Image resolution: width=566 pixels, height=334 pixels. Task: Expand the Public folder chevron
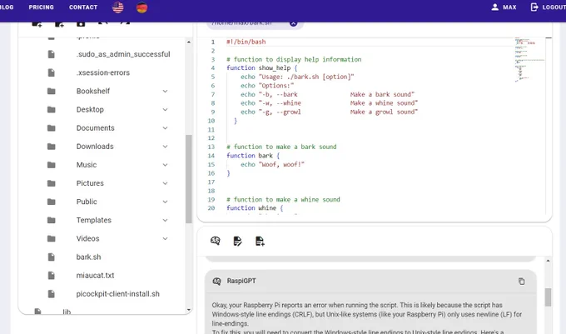[x=165, y=202]
